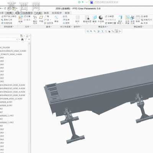Click Refit in graphics toolbar
153x153 pixels.
click(88, 31)
